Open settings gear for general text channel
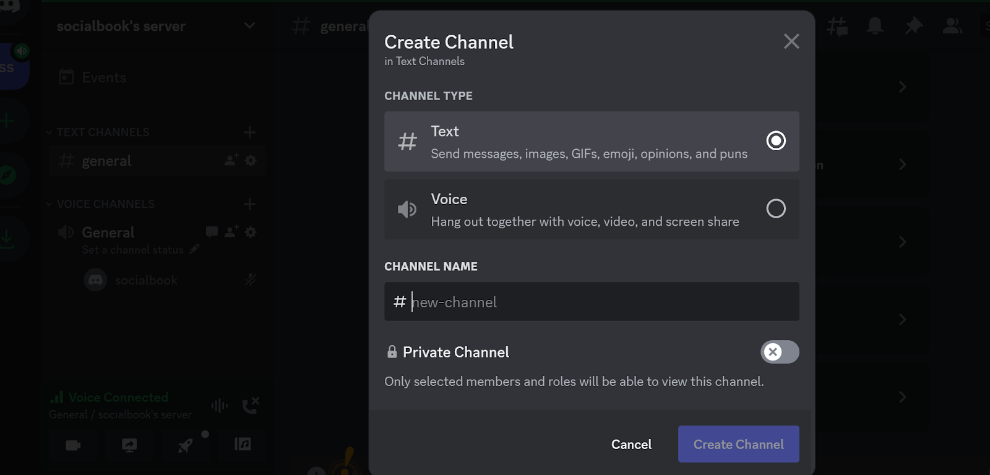Viewport: 990px width, 475px height. click(x=251, y=161)
